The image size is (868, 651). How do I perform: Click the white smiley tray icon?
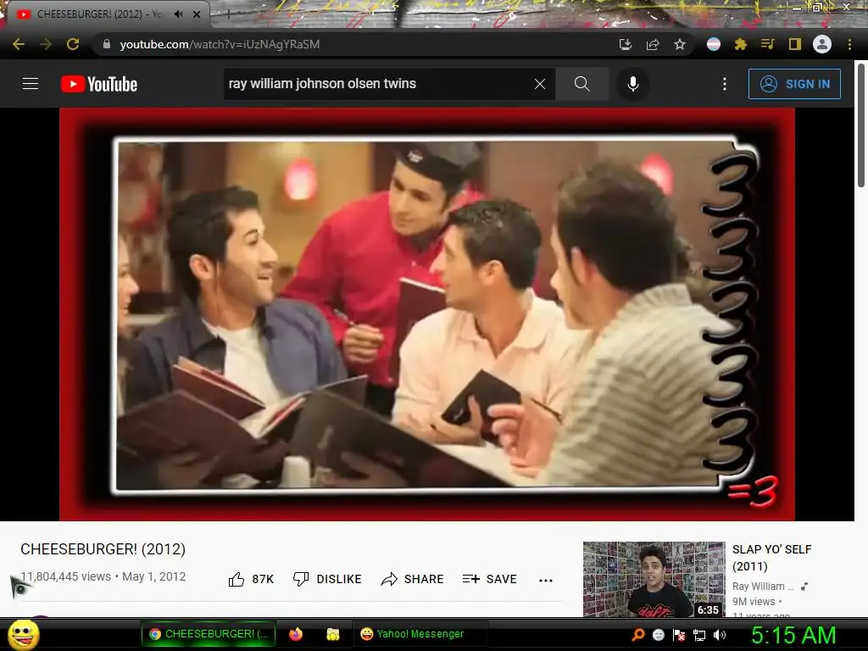pyautogui.click(x=659, y=634)
